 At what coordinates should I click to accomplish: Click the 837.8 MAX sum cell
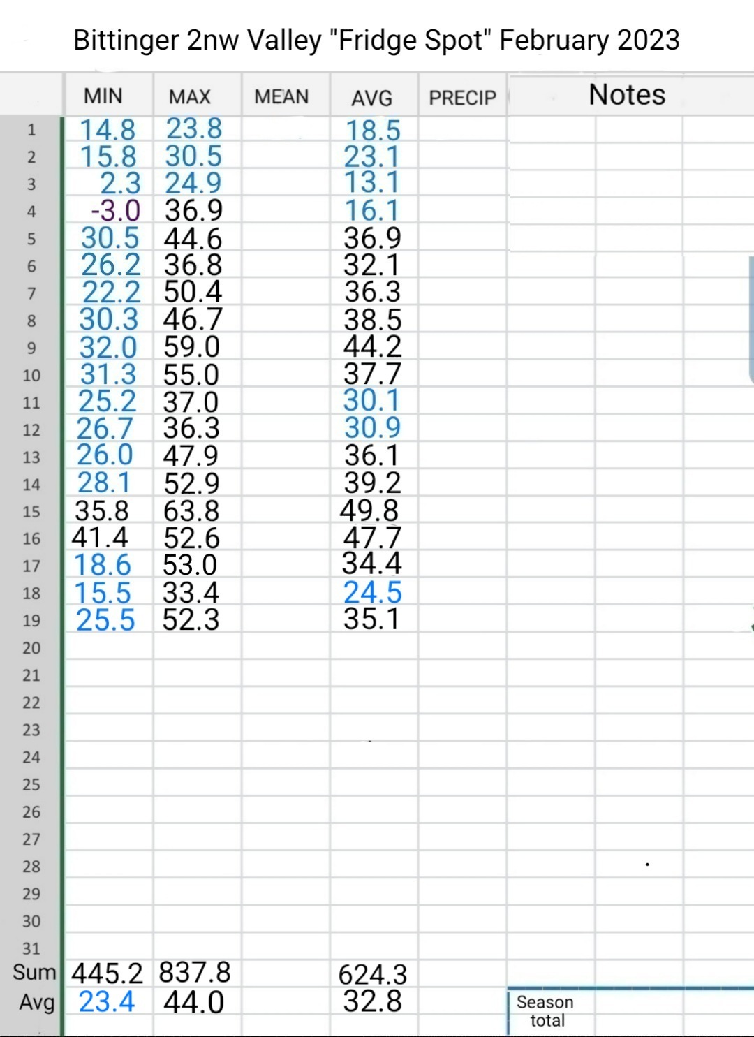point(195,972)
